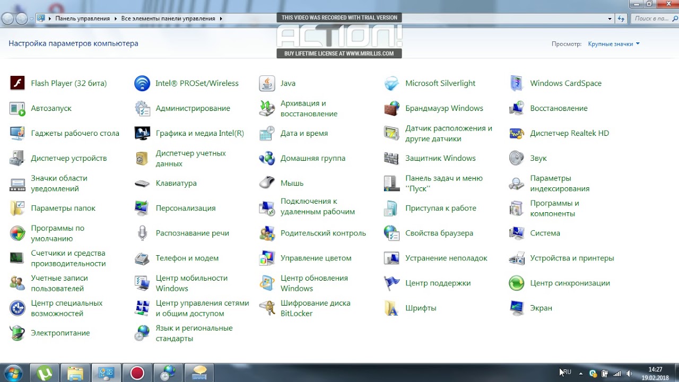Click the Звук speaker icon
The width and height of the screenshot is (679, 382).
pyautogui.click(x=517, y=158)
